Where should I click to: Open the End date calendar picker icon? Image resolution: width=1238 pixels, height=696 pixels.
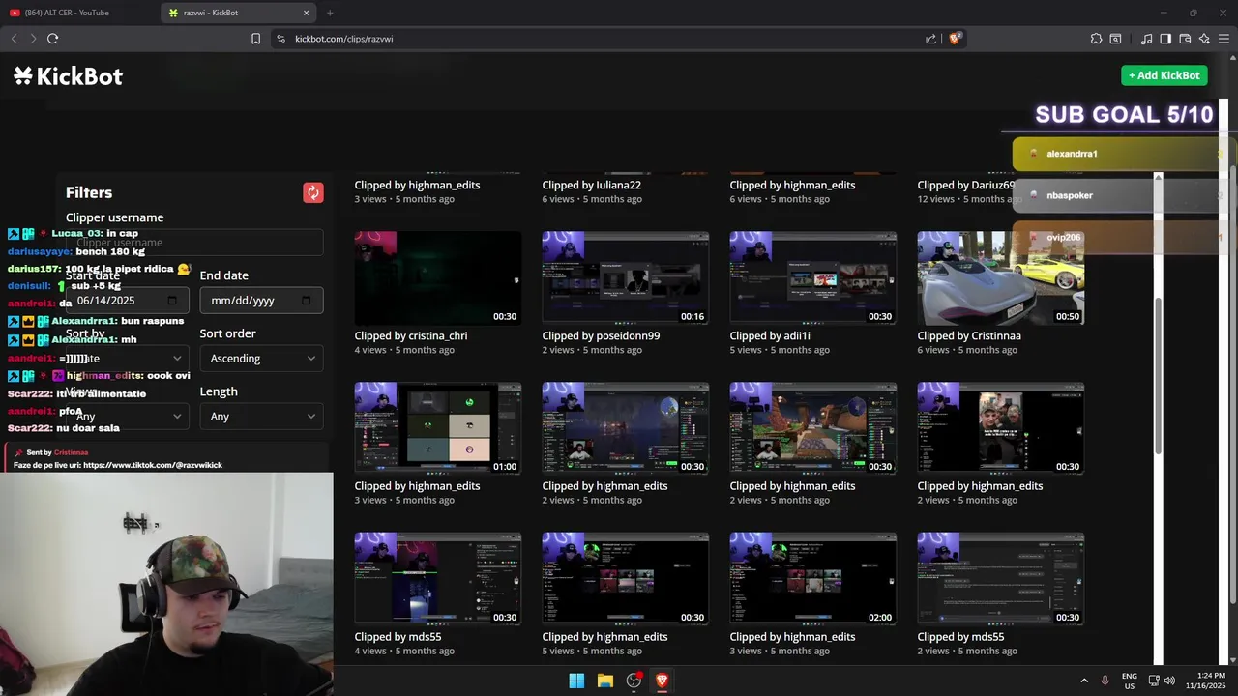tap(307, 301)
